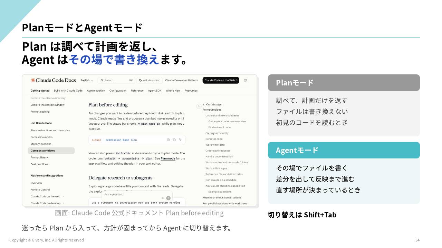This screenshot has width=442, height=248.
Task: Open Store instructions and memories page
Action: [50, 130]
